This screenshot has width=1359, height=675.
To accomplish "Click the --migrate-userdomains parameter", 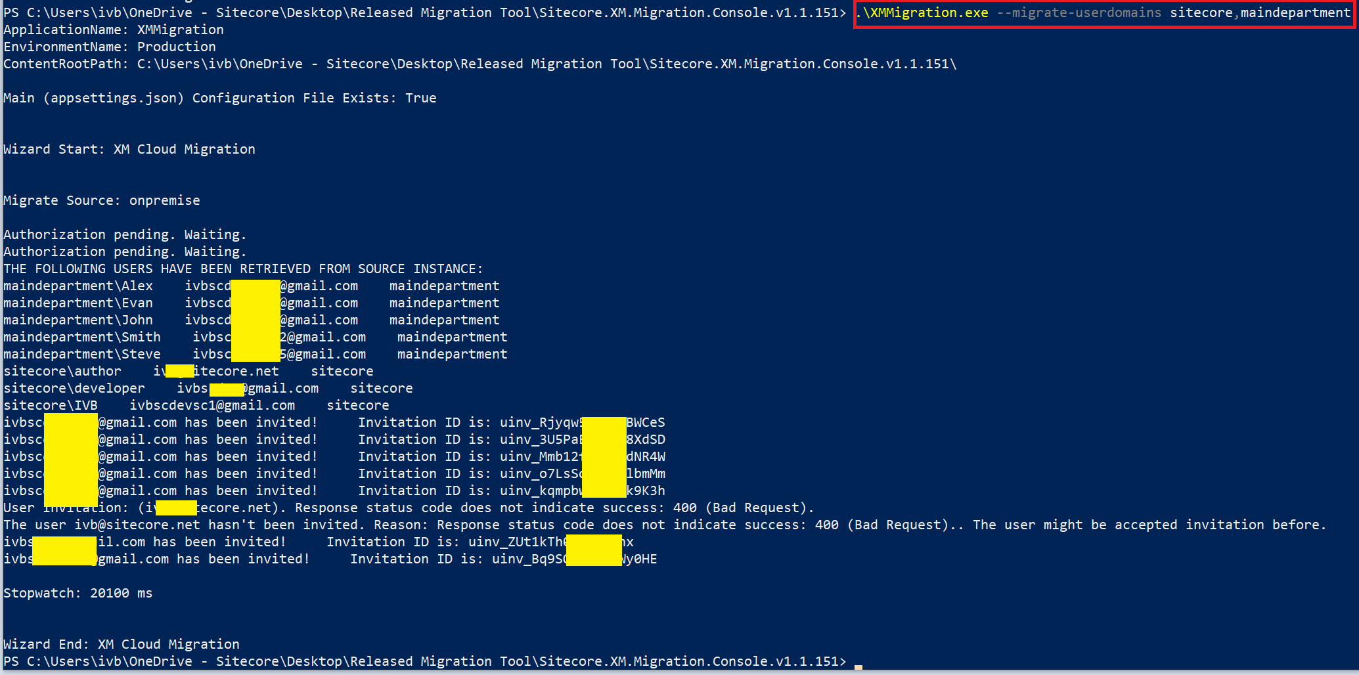I will click(x=1079, y=13).
